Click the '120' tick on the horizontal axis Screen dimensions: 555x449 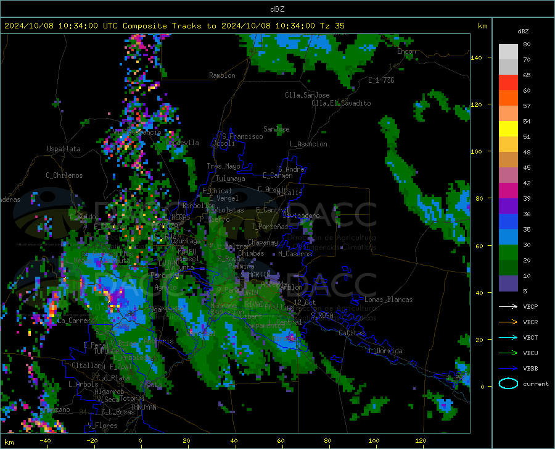[421, 441]
